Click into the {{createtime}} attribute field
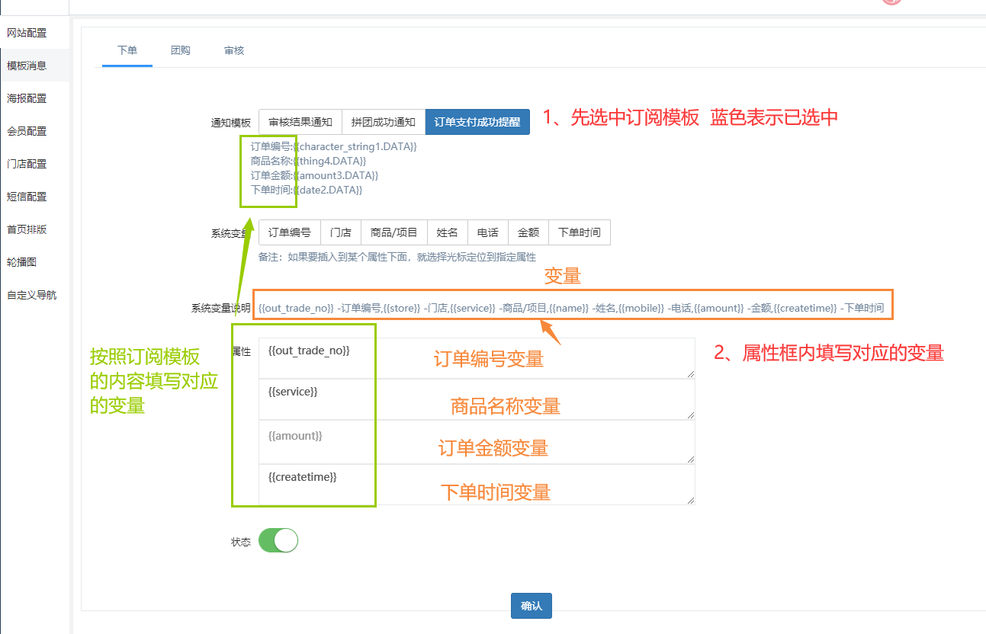986x634 pixels. (477, 485)
